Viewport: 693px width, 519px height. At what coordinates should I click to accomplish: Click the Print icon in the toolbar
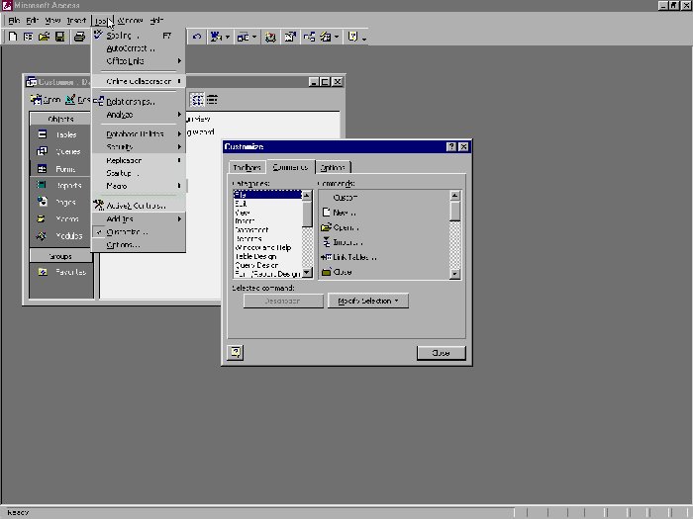tap(79, 38)
